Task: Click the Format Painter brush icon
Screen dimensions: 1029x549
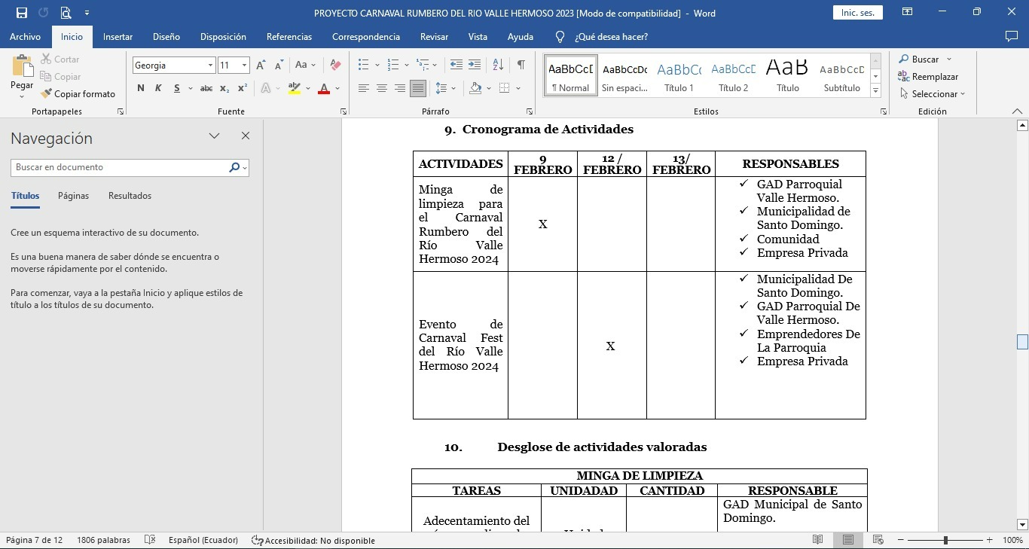Action: click(47, 94)
